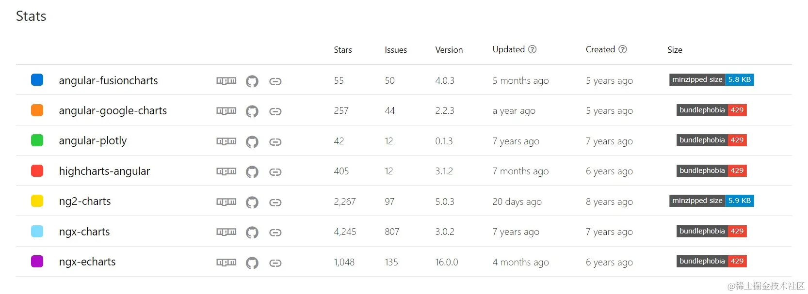Click the Issues column header
The width and height of the screenshot is (808, 294).
pos(395,49)
